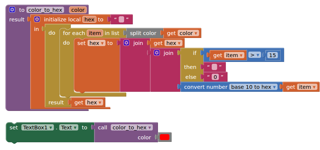320x150 pixels.
Task: Click the empty text string after initialize local
Action: (121, 20)
